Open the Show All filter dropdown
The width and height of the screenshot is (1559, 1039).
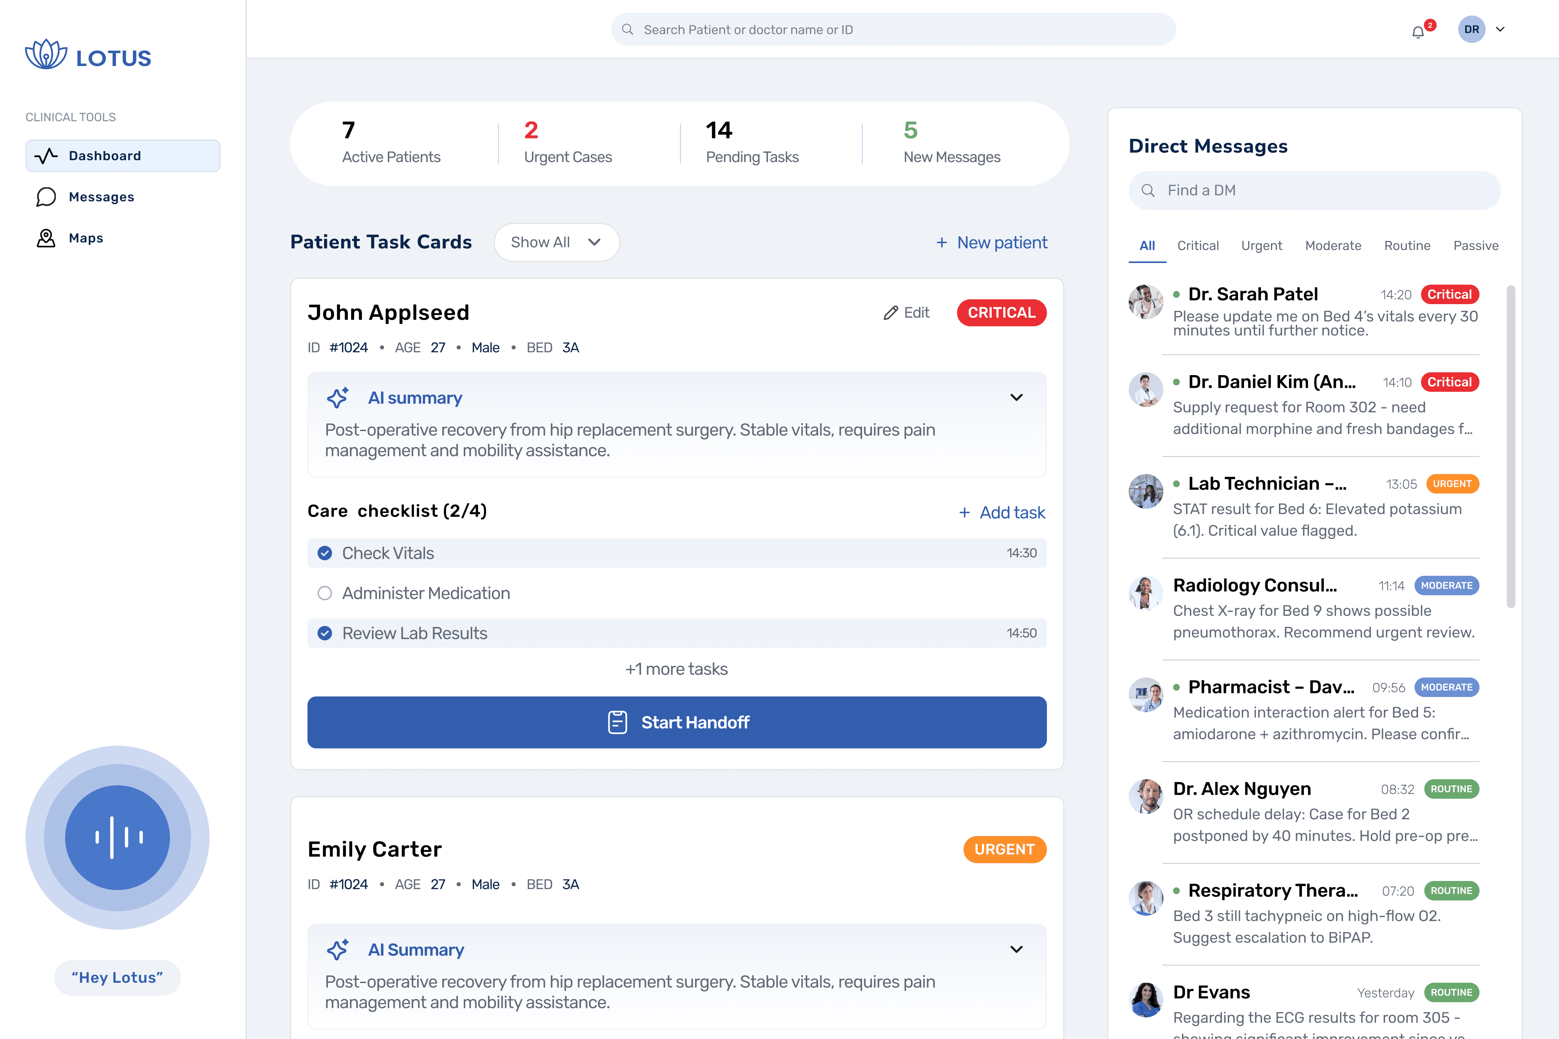(556, 242)
